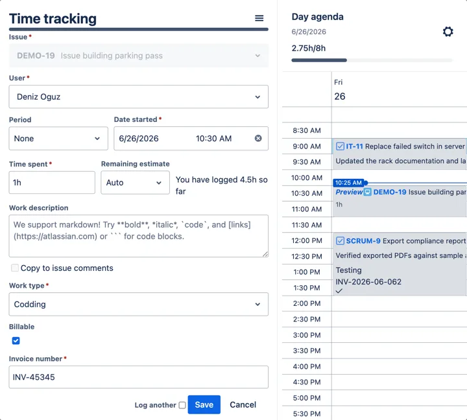The height and width of the screenshot is (420, 467).
Task: Cancel the time tracking form
Action: click(x=243, y=404)
